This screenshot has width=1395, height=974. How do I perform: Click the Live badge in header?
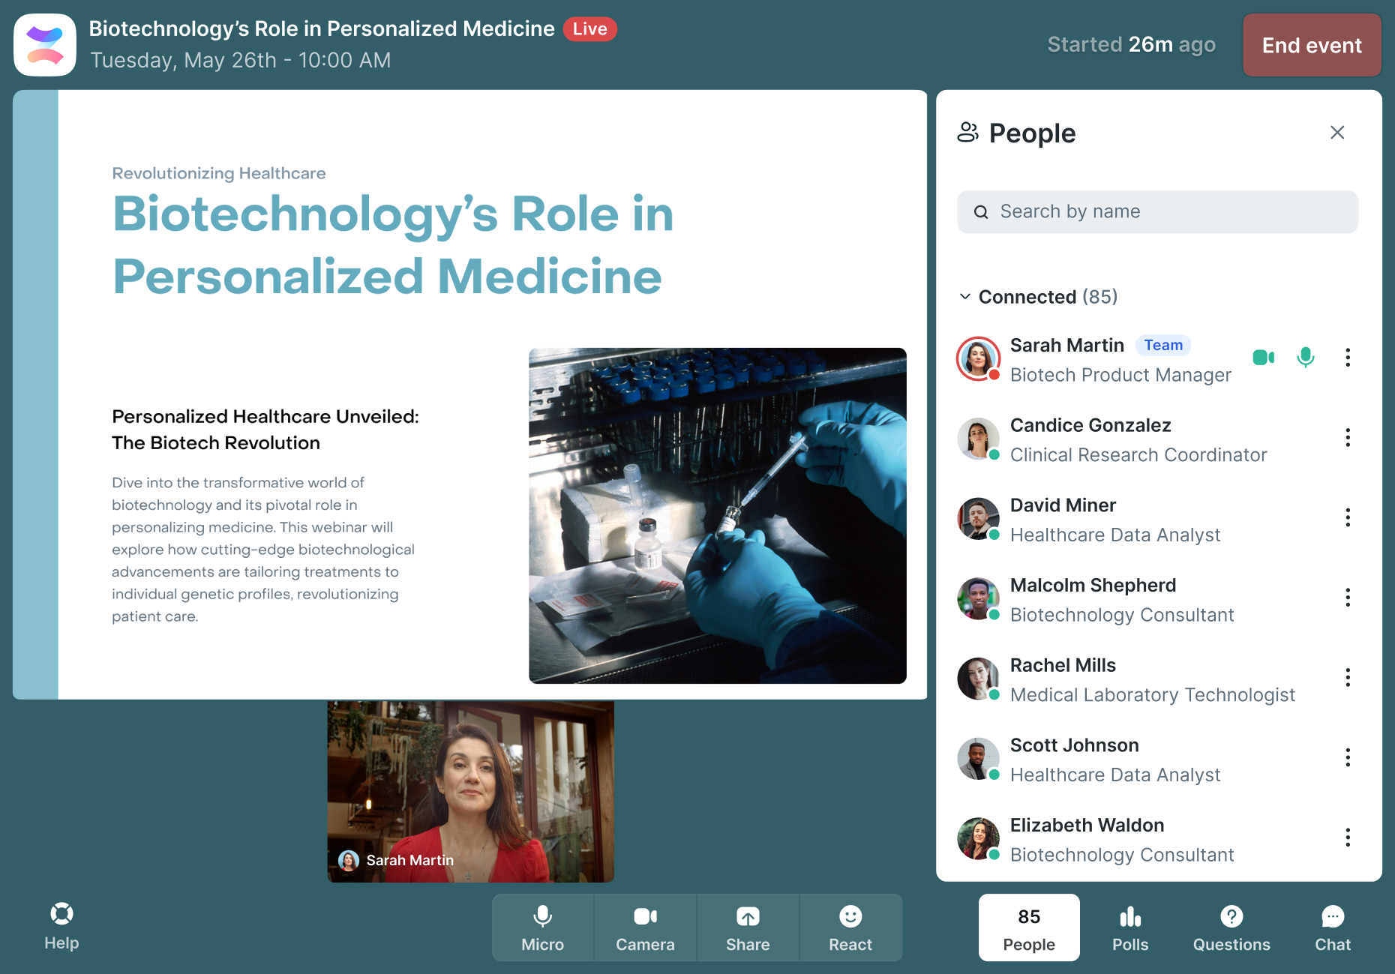pos(590,29)
